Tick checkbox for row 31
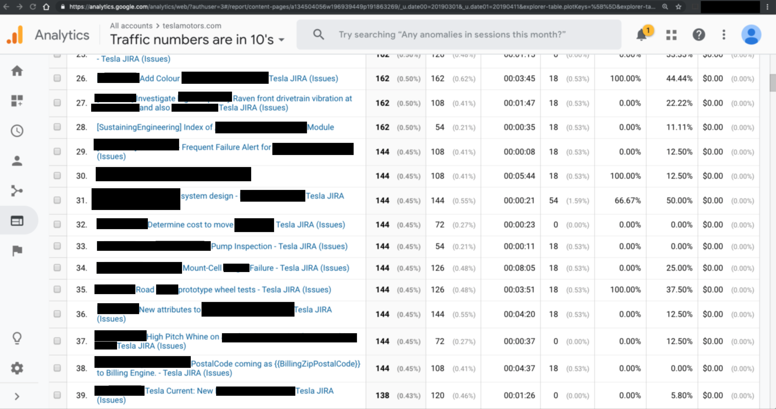 click(x=57, y=200)
